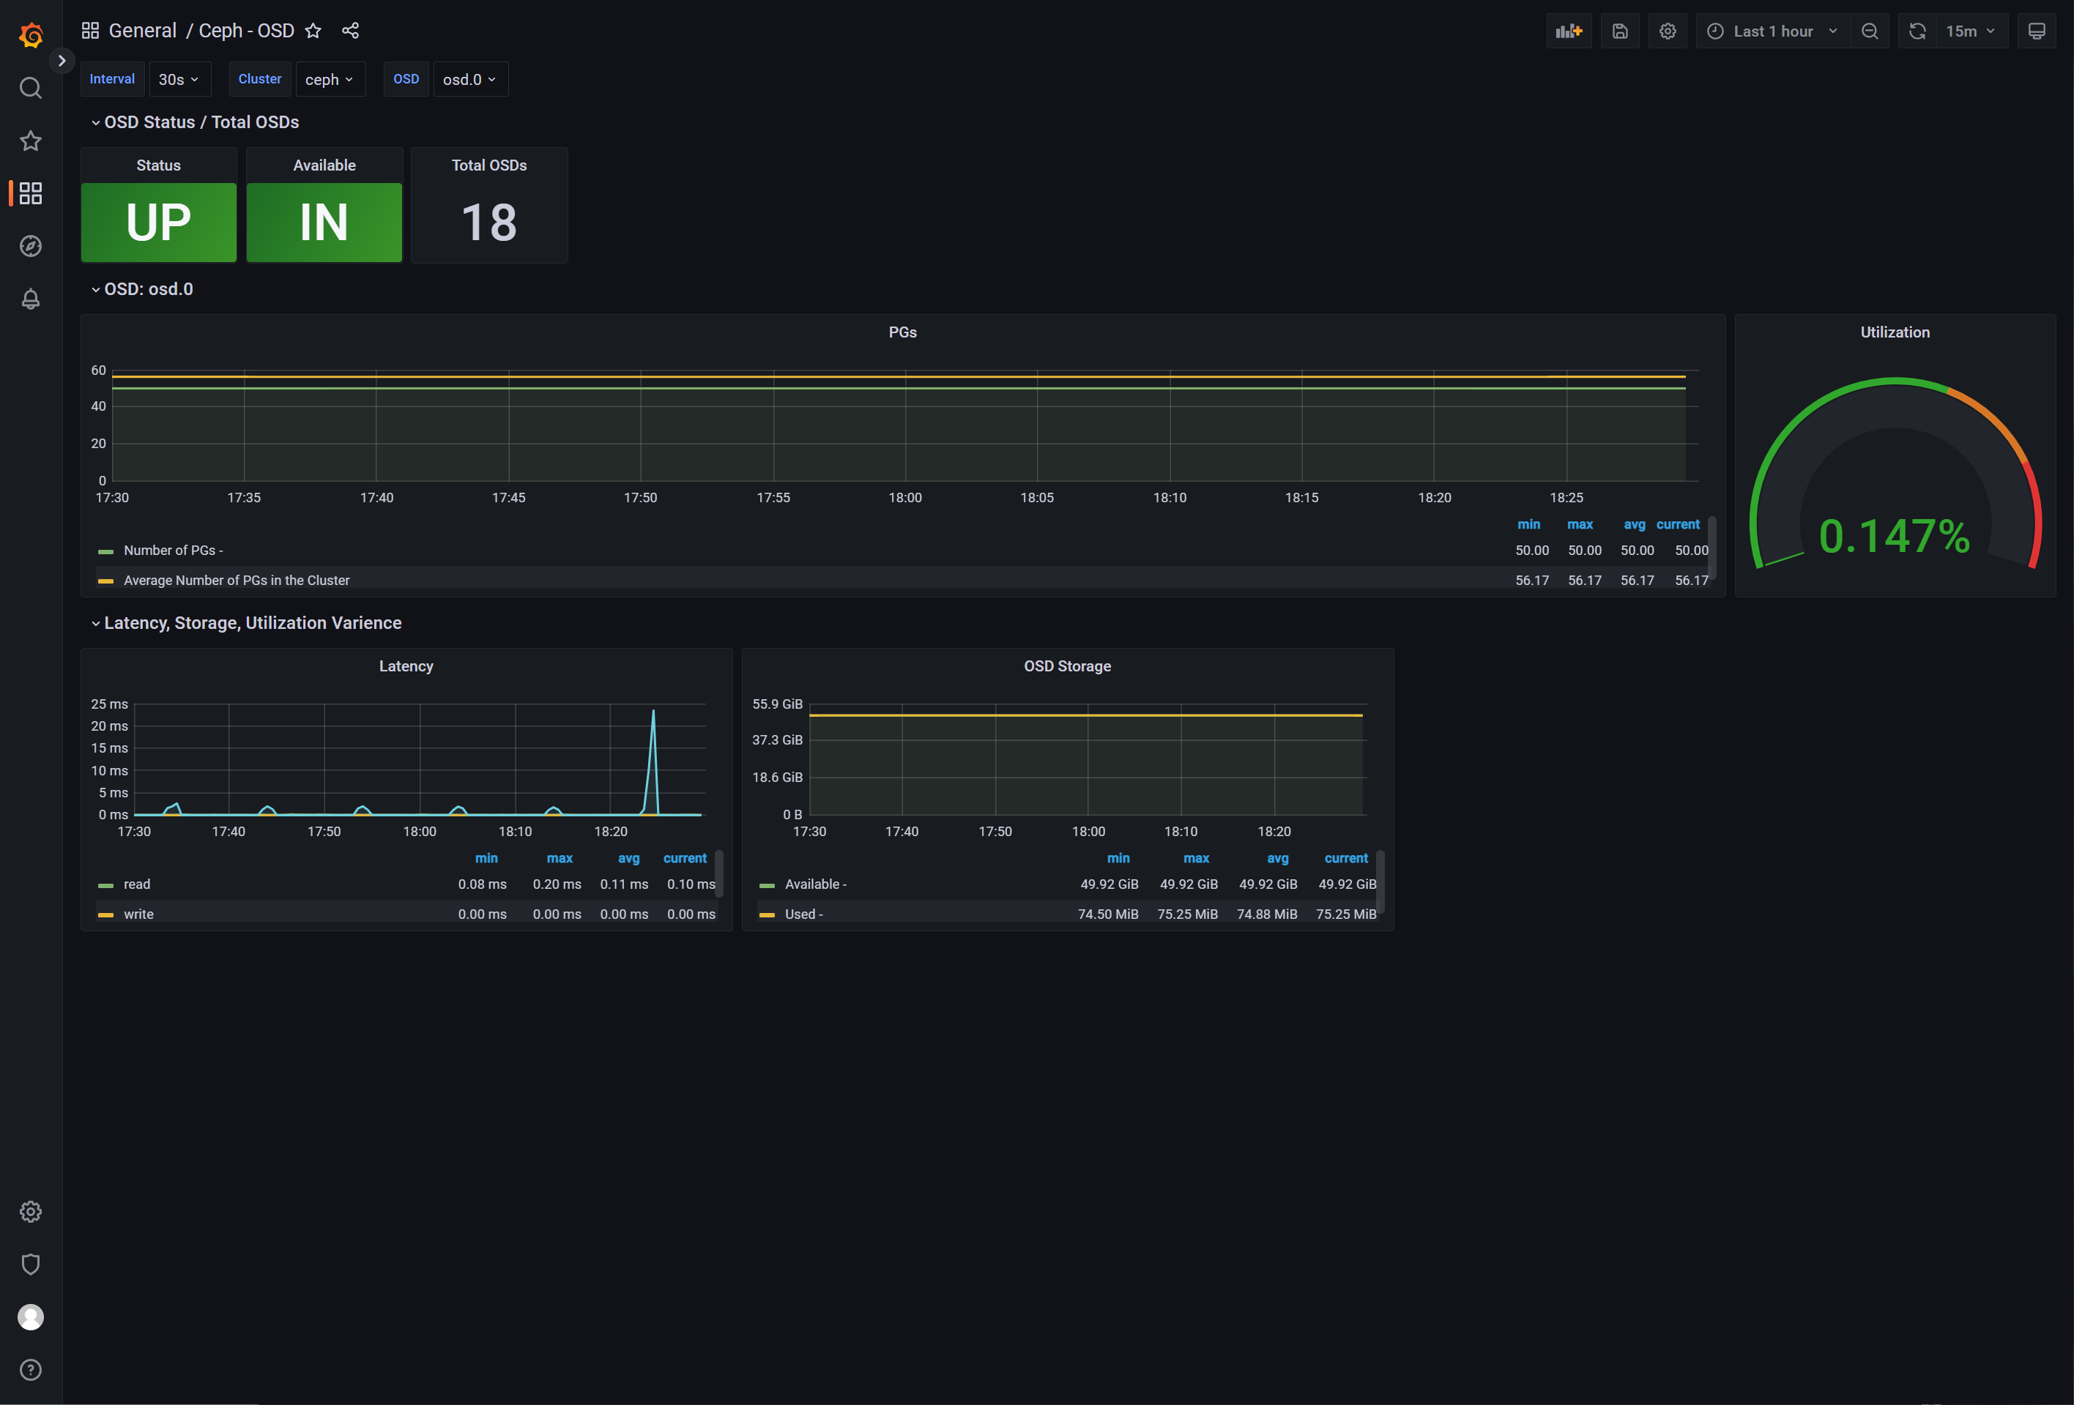The height and width of the screenshot is (1405, 2074).
Task: Click the refresh dashboard icon
Action: point(1917,31)
